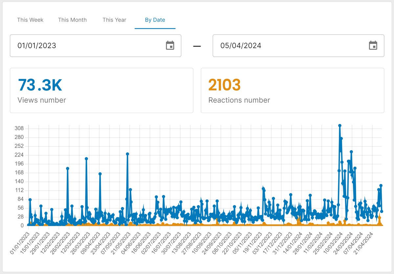Image resolution: width=394 pixels, height=274 pixels.
Task: Click the 56 y-axis label
Action: pyautogui.click(x=20, y=208)
